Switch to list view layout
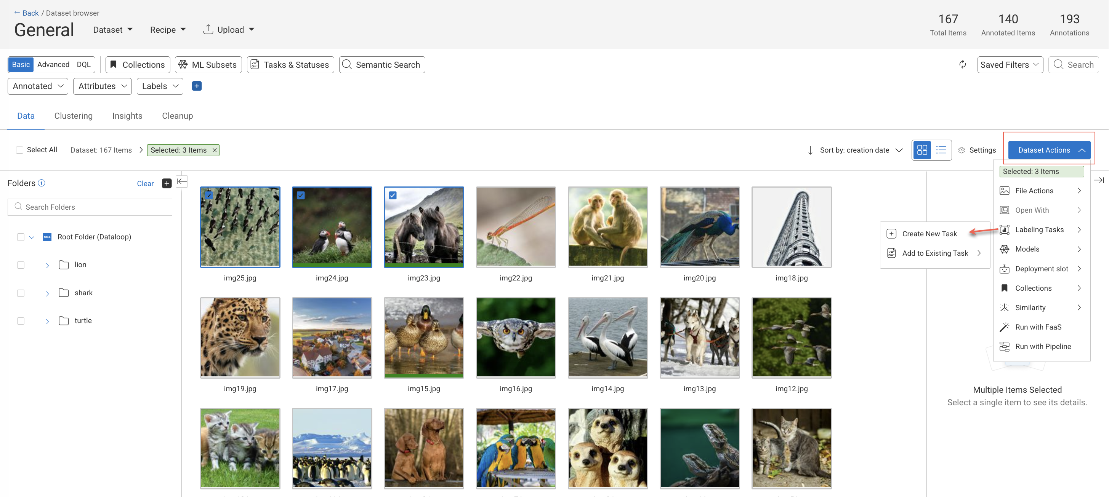Image resolution: width=1109 pixels, height=497 pixels. tap(941, 150)
